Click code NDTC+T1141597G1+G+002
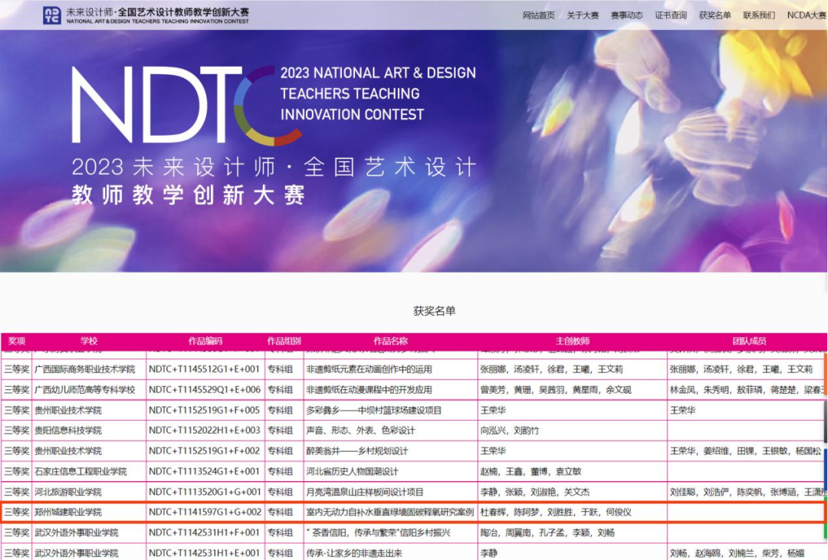Image resolution: width=828 pixels, height=560 pixels. click(205, 512)
